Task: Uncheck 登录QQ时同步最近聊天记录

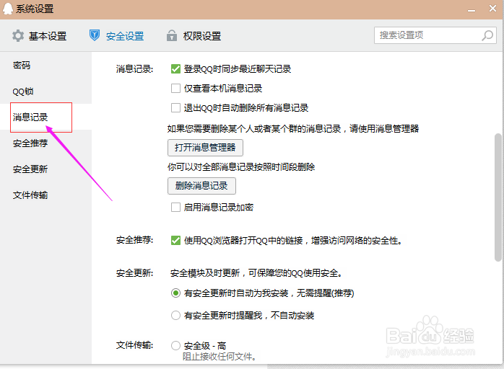Action: click(175, 69)
